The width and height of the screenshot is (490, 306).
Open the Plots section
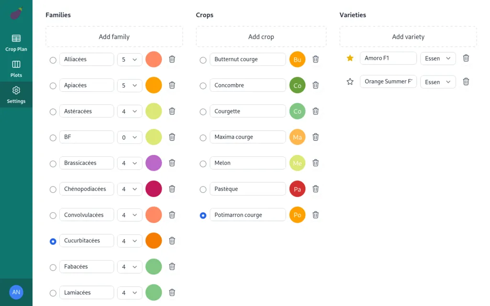pyautogui.click(x=16, y=69)
